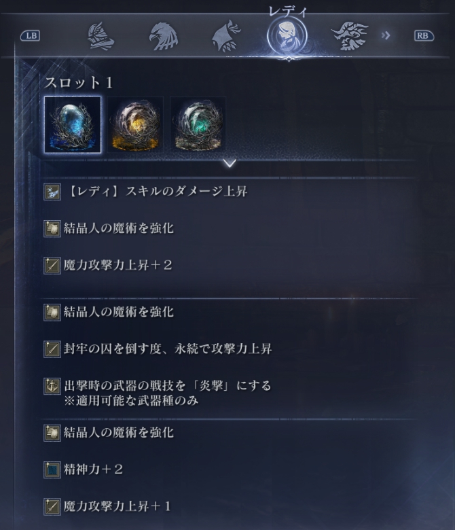
Task: Click the LB shoulder button indicator
Action: (30, 36)
